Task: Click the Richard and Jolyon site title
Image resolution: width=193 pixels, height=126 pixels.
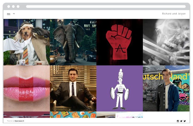Action: point(174,14)
